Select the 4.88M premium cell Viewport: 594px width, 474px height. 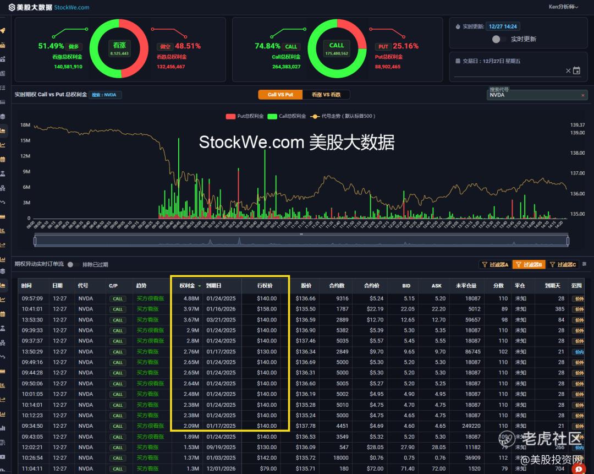pos(191,298)
